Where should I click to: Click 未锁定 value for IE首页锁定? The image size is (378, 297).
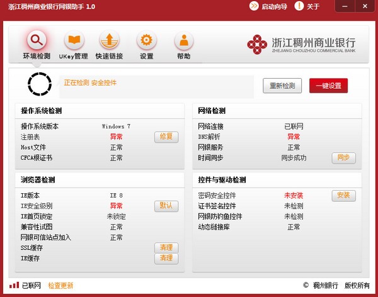[116, 216]
